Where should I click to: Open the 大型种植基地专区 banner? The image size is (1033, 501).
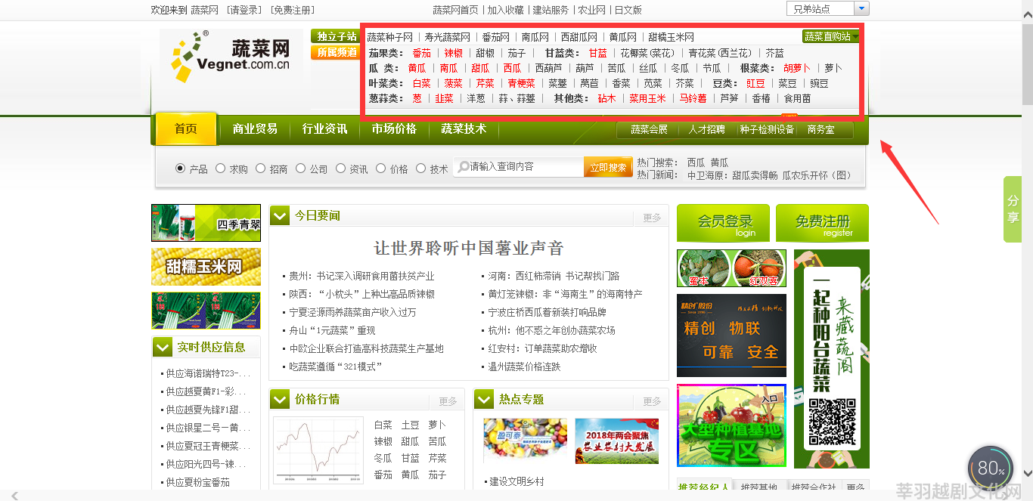tap(731, 425)
